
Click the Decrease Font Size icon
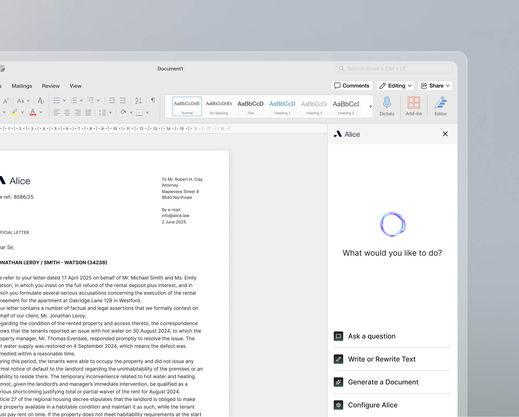[x=6, y=101]
